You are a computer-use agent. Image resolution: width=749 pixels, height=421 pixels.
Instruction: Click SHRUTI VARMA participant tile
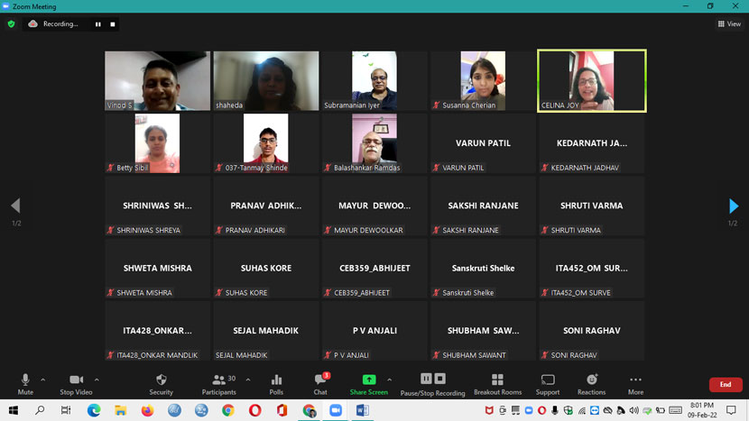(x=592, y=206)
